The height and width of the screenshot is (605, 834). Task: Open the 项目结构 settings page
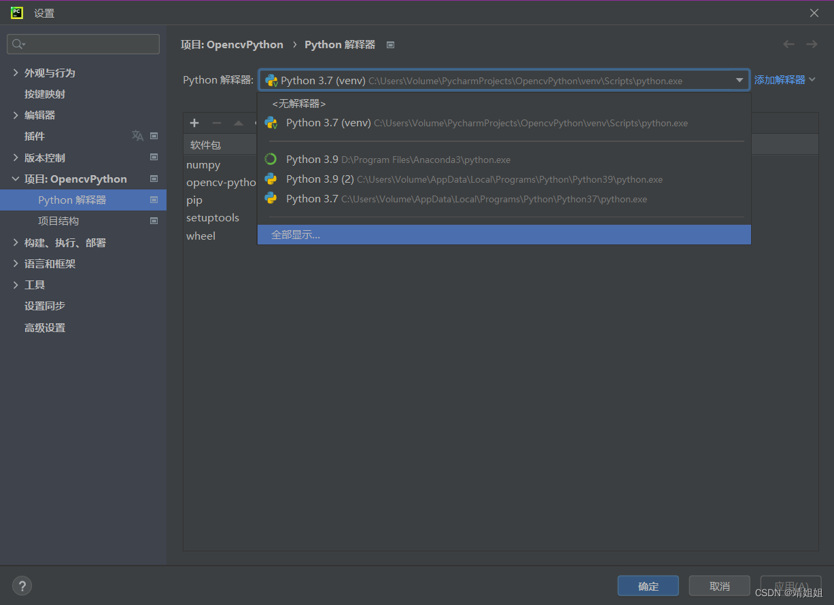[58, 221]
